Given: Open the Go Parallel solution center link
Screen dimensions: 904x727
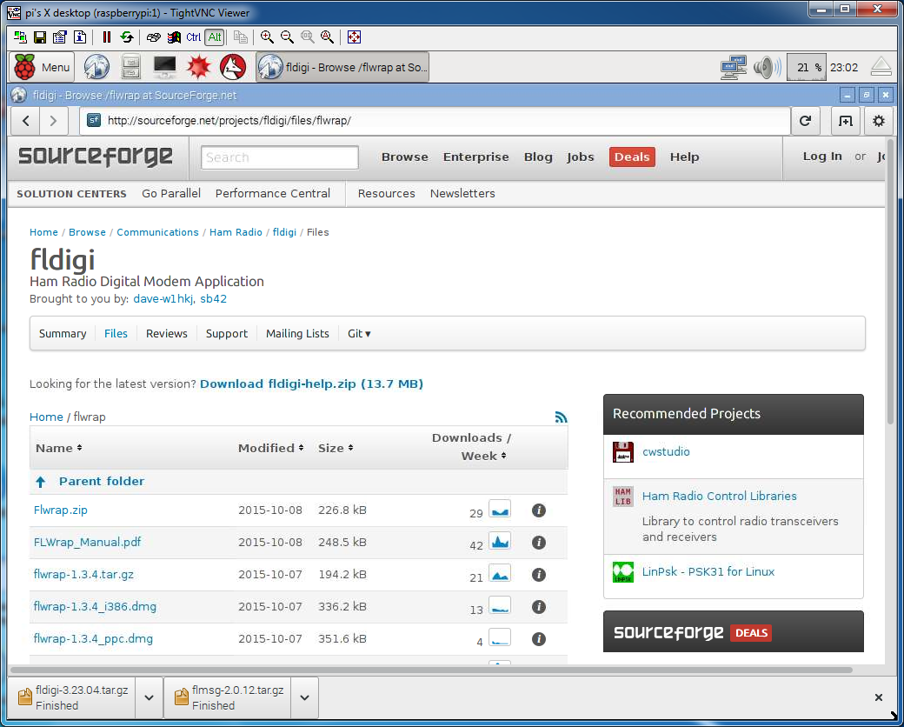Looking at the screenshot, I should coord(171,193).
